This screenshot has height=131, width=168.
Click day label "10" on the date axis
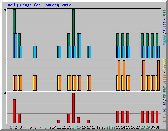coord(54,127)
